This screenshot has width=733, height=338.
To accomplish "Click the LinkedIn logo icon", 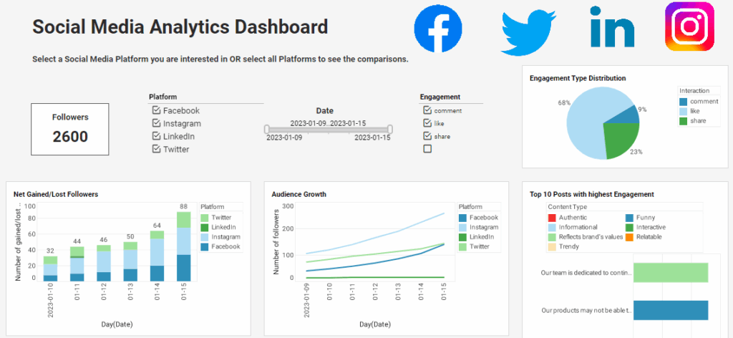I will 612,28.
